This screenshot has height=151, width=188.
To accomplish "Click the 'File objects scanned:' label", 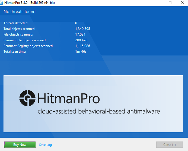I will coord(18,34).
